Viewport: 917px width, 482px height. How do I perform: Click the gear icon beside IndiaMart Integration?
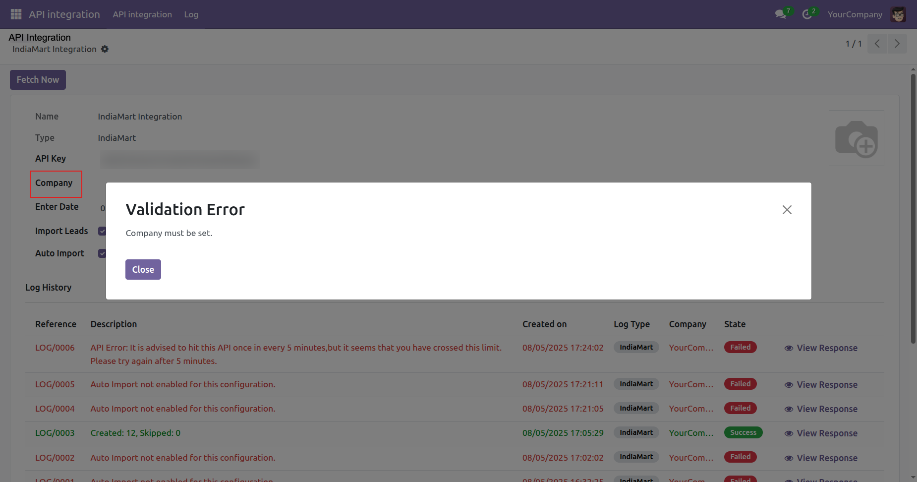coord(105,49)
